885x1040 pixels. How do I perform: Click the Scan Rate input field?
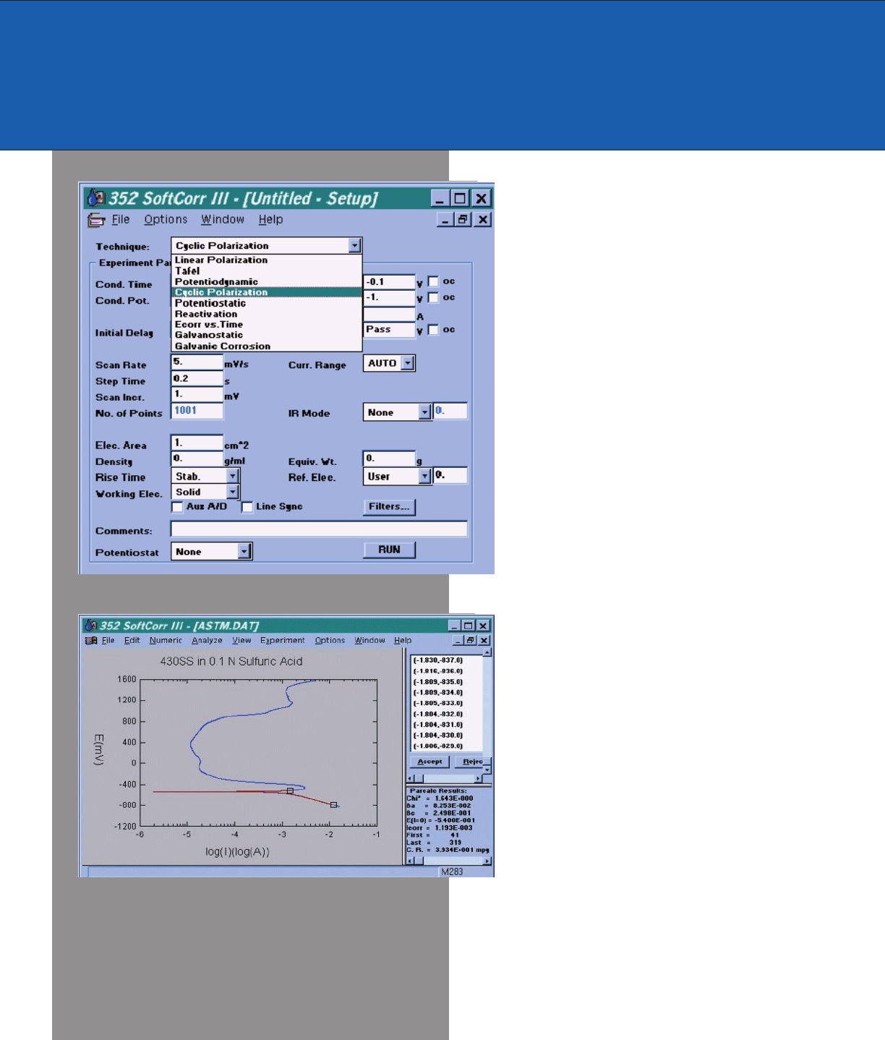(197, 362)
